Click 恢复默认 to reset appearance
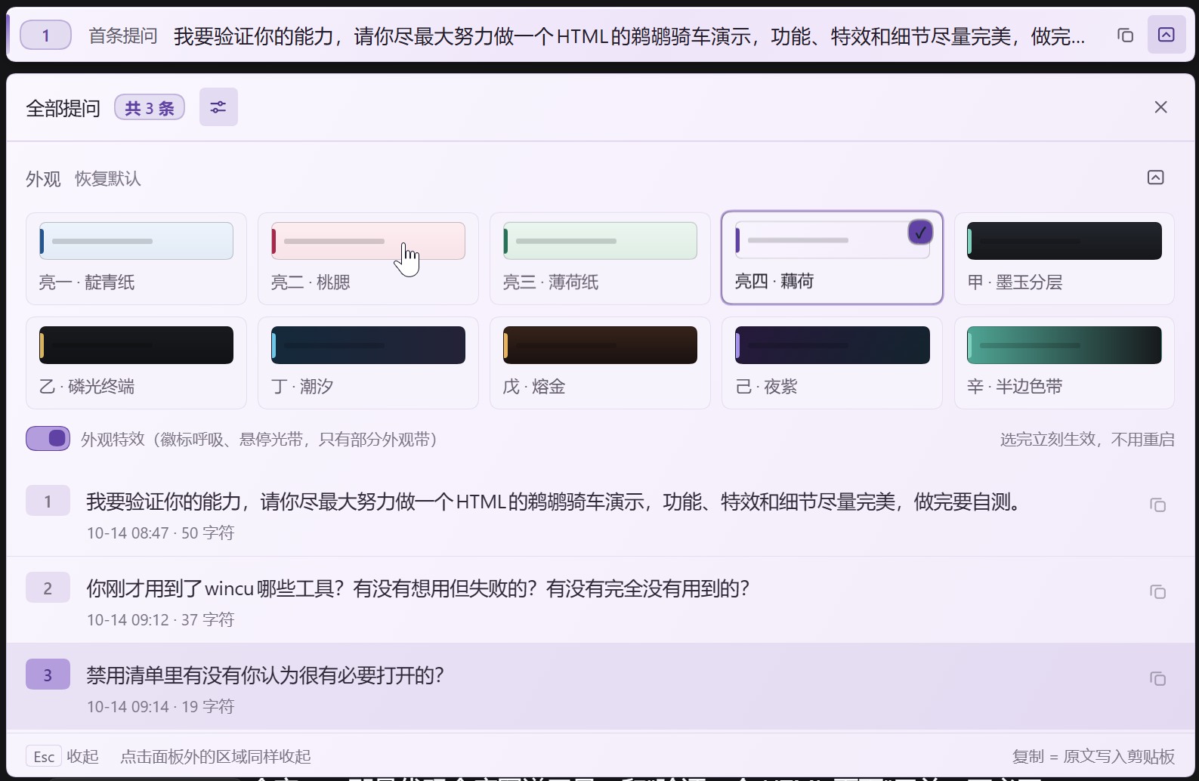Viewport: 1199px width, 781px height. 108,179
